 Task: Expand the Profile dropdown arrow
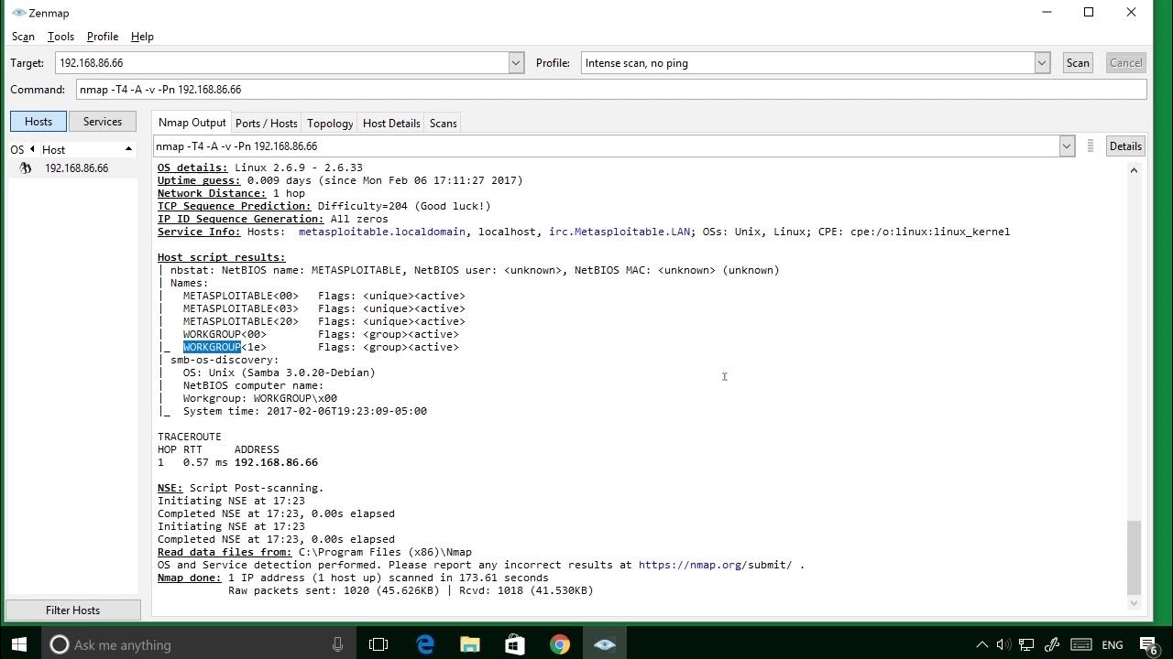click(1042, 63)
